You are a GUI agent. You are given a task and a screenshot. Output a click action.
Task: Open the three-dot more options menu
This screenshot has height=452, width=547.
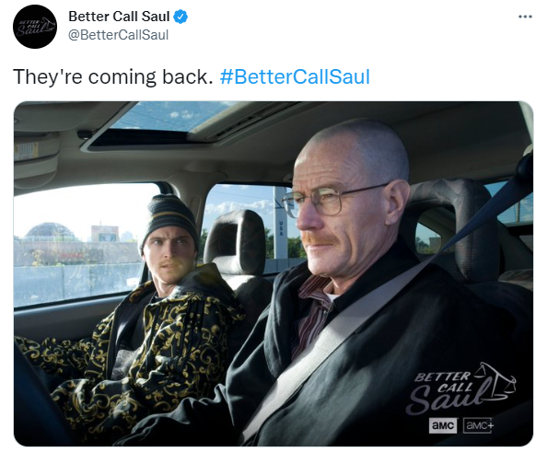[x=525, y=17]
